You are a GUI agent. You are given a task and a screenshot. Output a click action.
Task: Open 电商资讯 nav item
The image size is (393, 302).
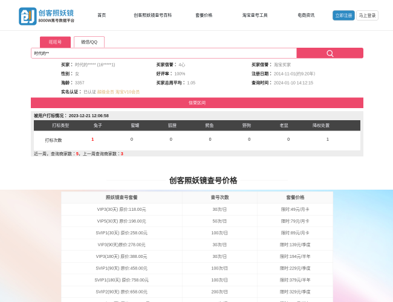(306, 15)
